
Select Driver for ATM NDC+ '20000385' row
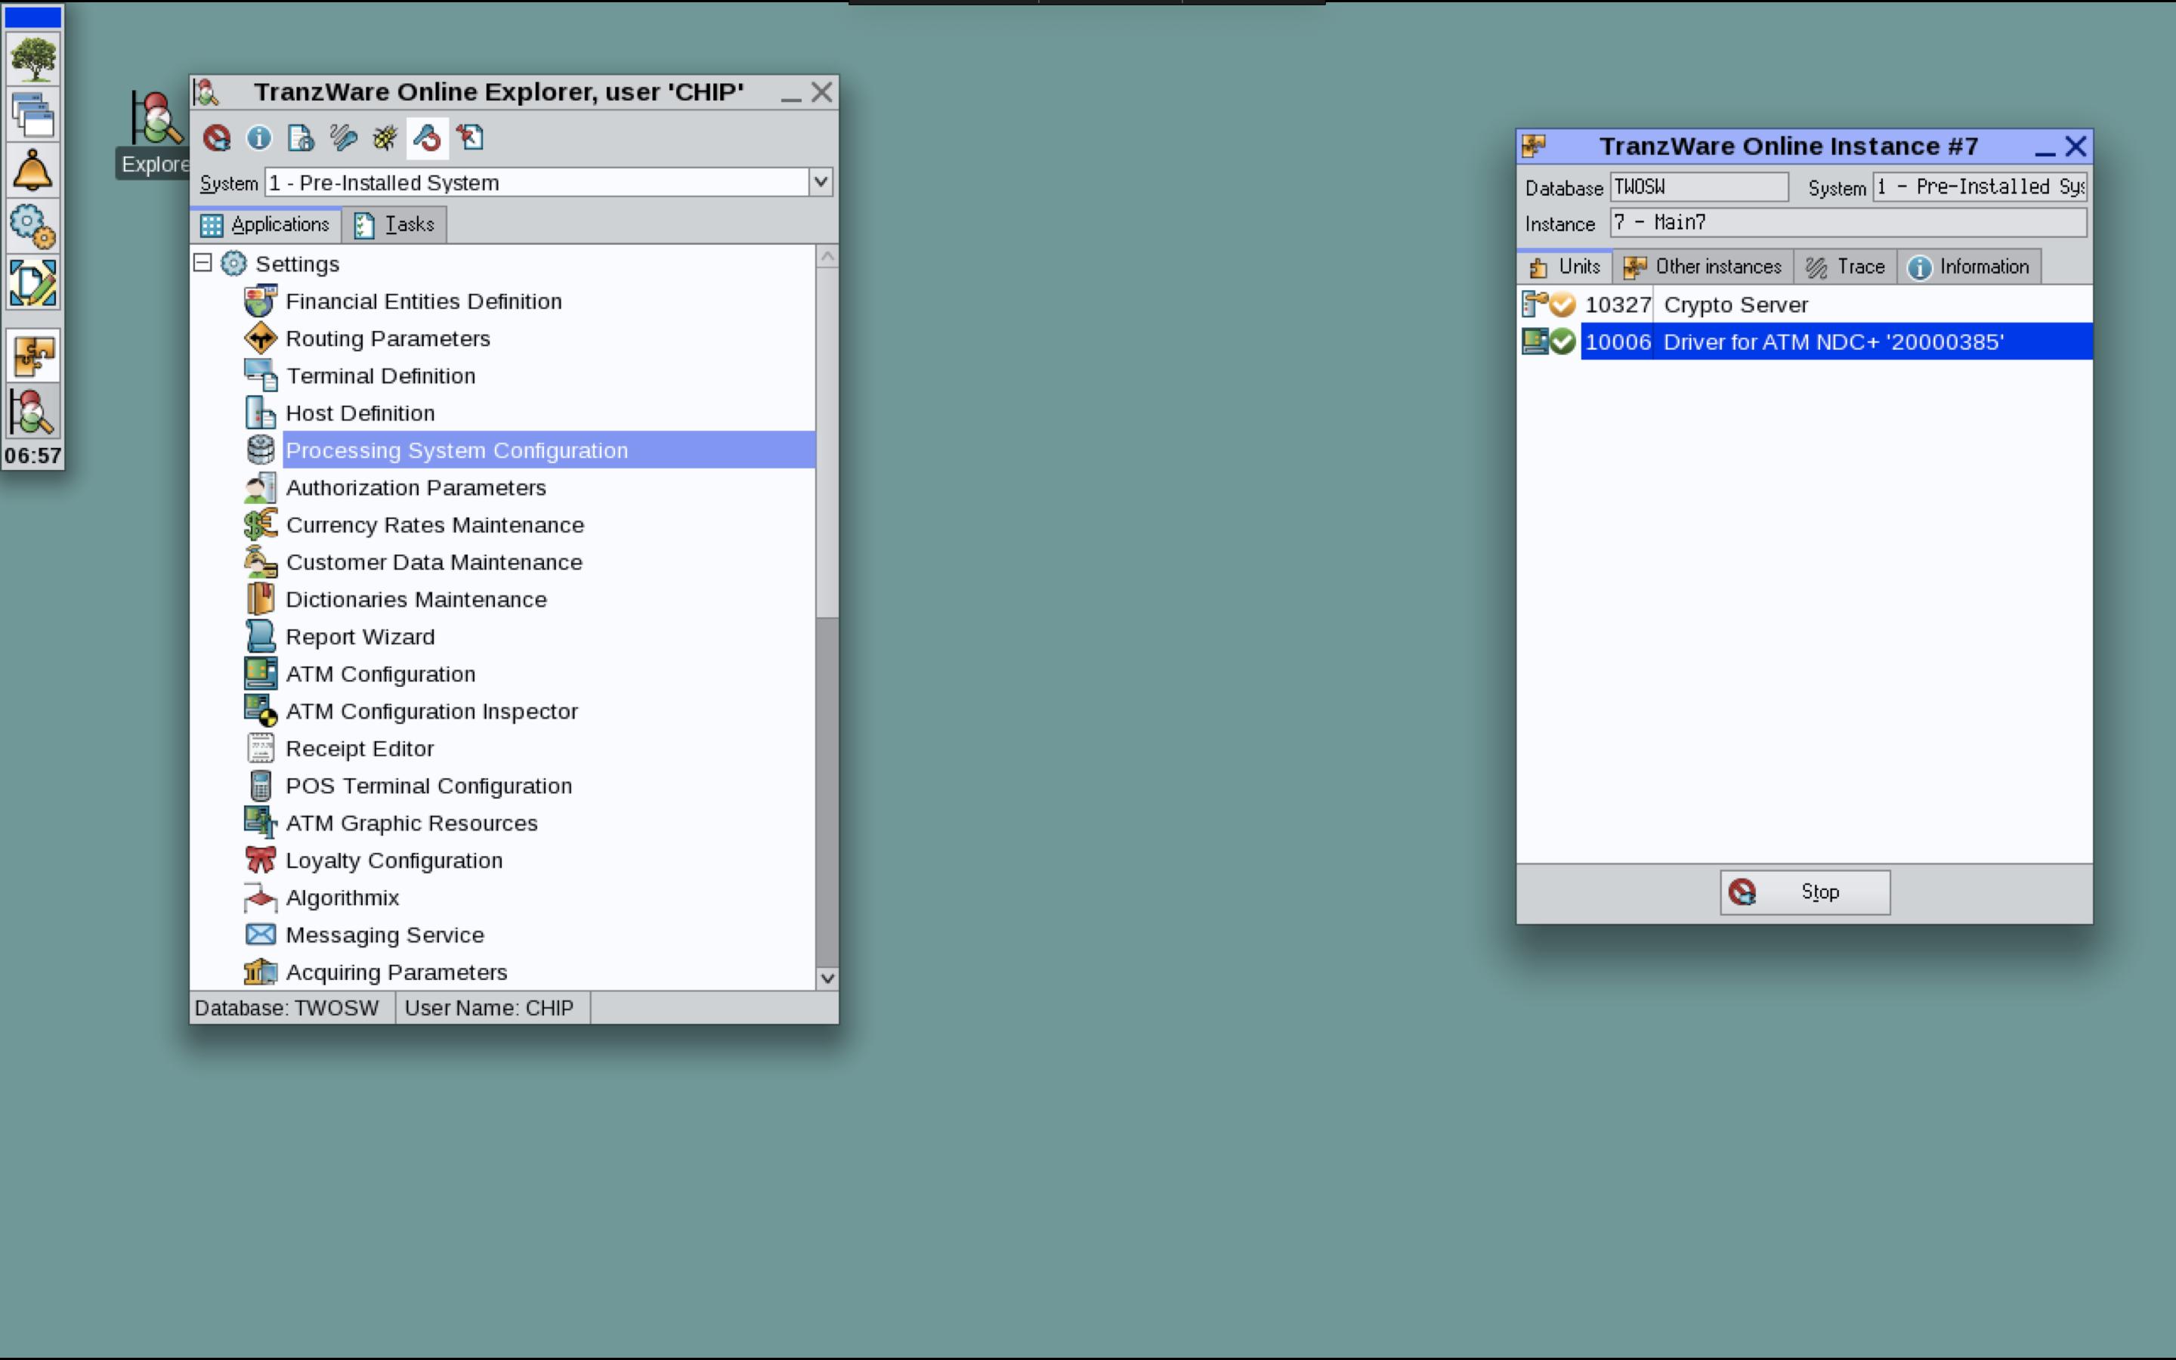1804,342
